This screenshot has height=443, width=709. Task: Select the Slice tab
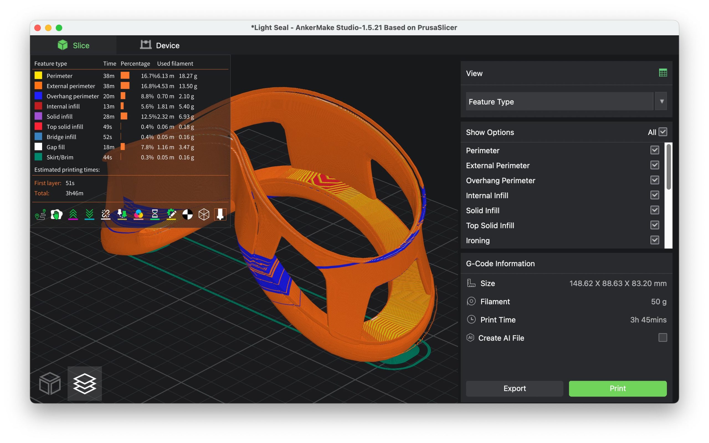73,45
